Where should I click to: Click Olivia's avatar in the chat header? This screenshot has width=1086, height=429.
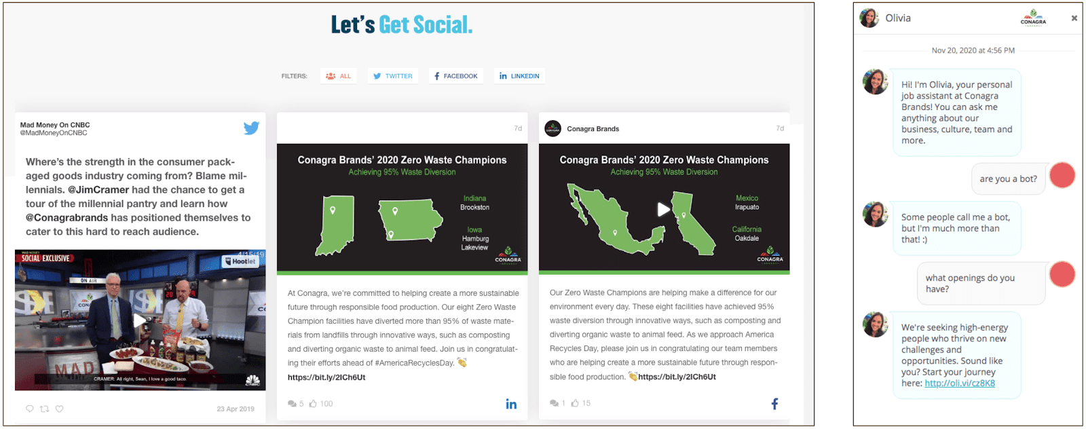[x=869, y=17]
